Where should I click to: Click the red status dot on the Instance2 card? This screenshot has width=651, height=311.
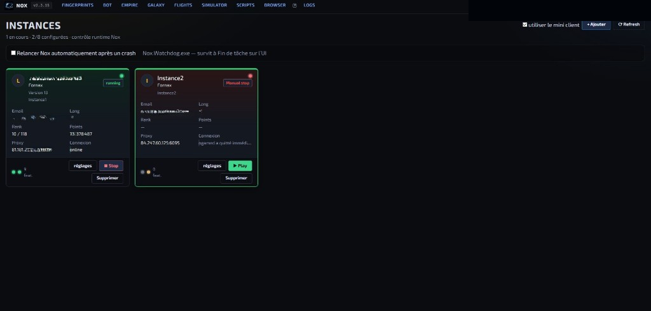[250, 76]
